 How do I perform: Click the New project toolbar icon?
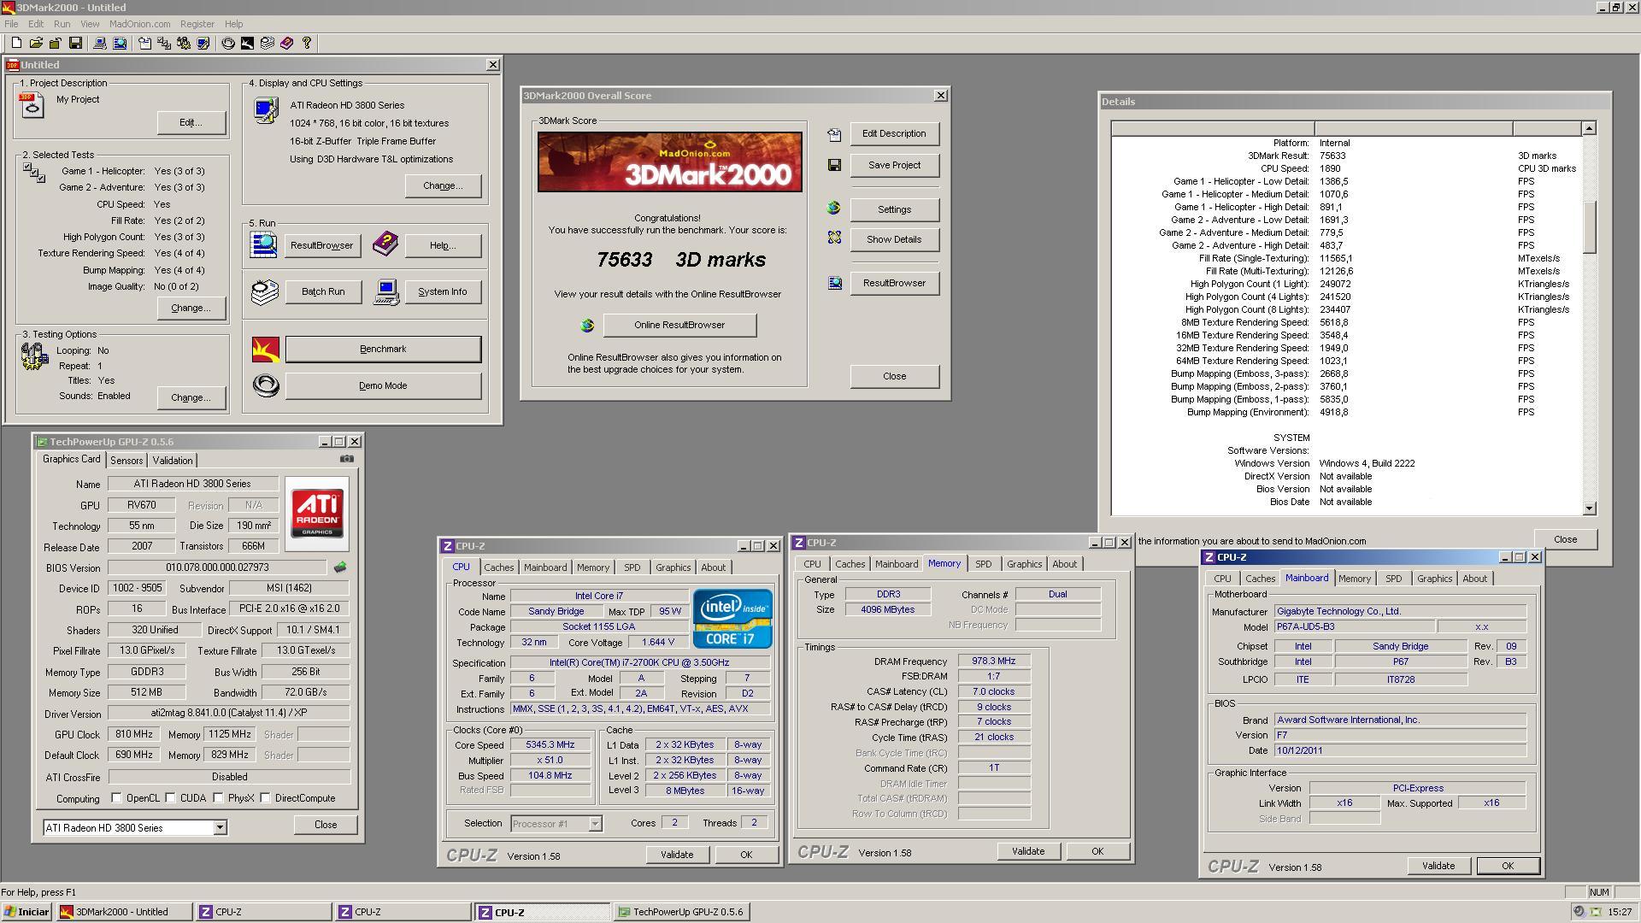tap(16, 43)
